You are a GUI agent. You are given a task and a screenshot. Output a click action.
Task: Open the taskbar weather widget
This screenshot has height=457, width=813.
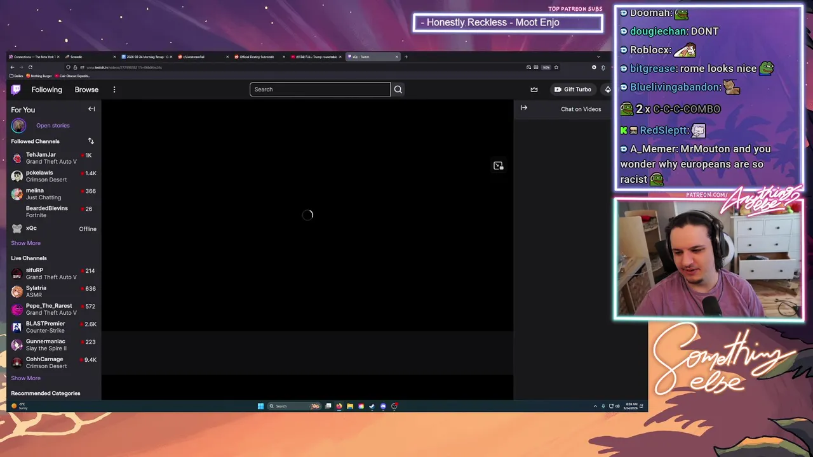[x=19, y=406]
